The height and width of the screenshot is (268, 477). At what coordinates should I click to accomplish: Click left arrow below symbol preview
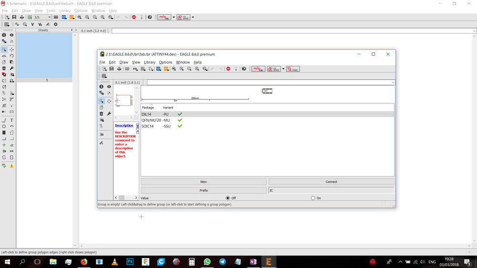point(116,118)
